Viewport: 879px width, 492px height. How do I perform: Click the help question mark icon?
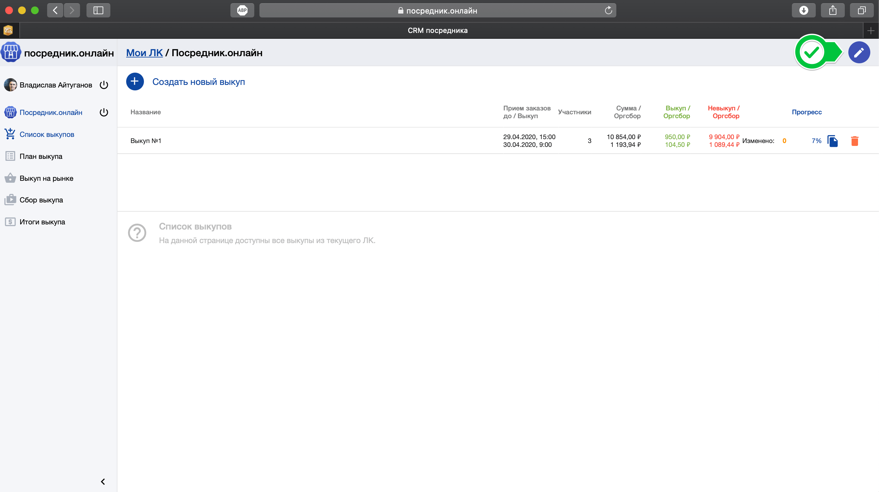click(x=137, y=233)
